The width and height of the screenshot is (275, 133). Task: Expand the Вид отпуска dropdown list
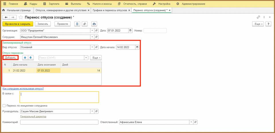pos(92,47)
